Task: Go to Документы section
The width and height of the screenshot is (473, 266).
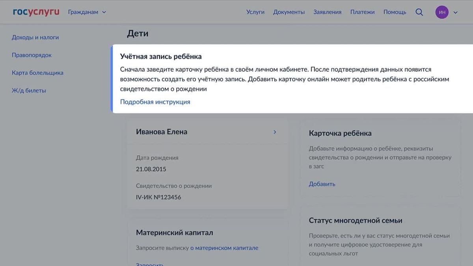Action: tap(289, 12)
